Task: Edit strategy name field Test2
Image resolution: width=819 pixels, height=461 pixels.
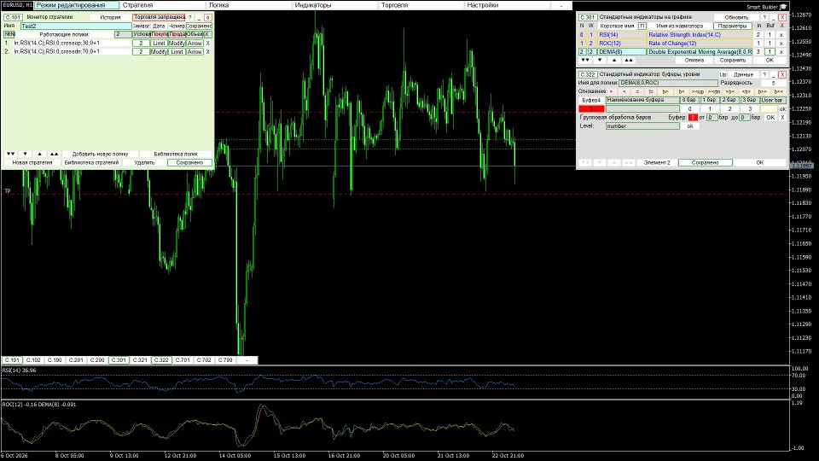Action: coord(76,26)
